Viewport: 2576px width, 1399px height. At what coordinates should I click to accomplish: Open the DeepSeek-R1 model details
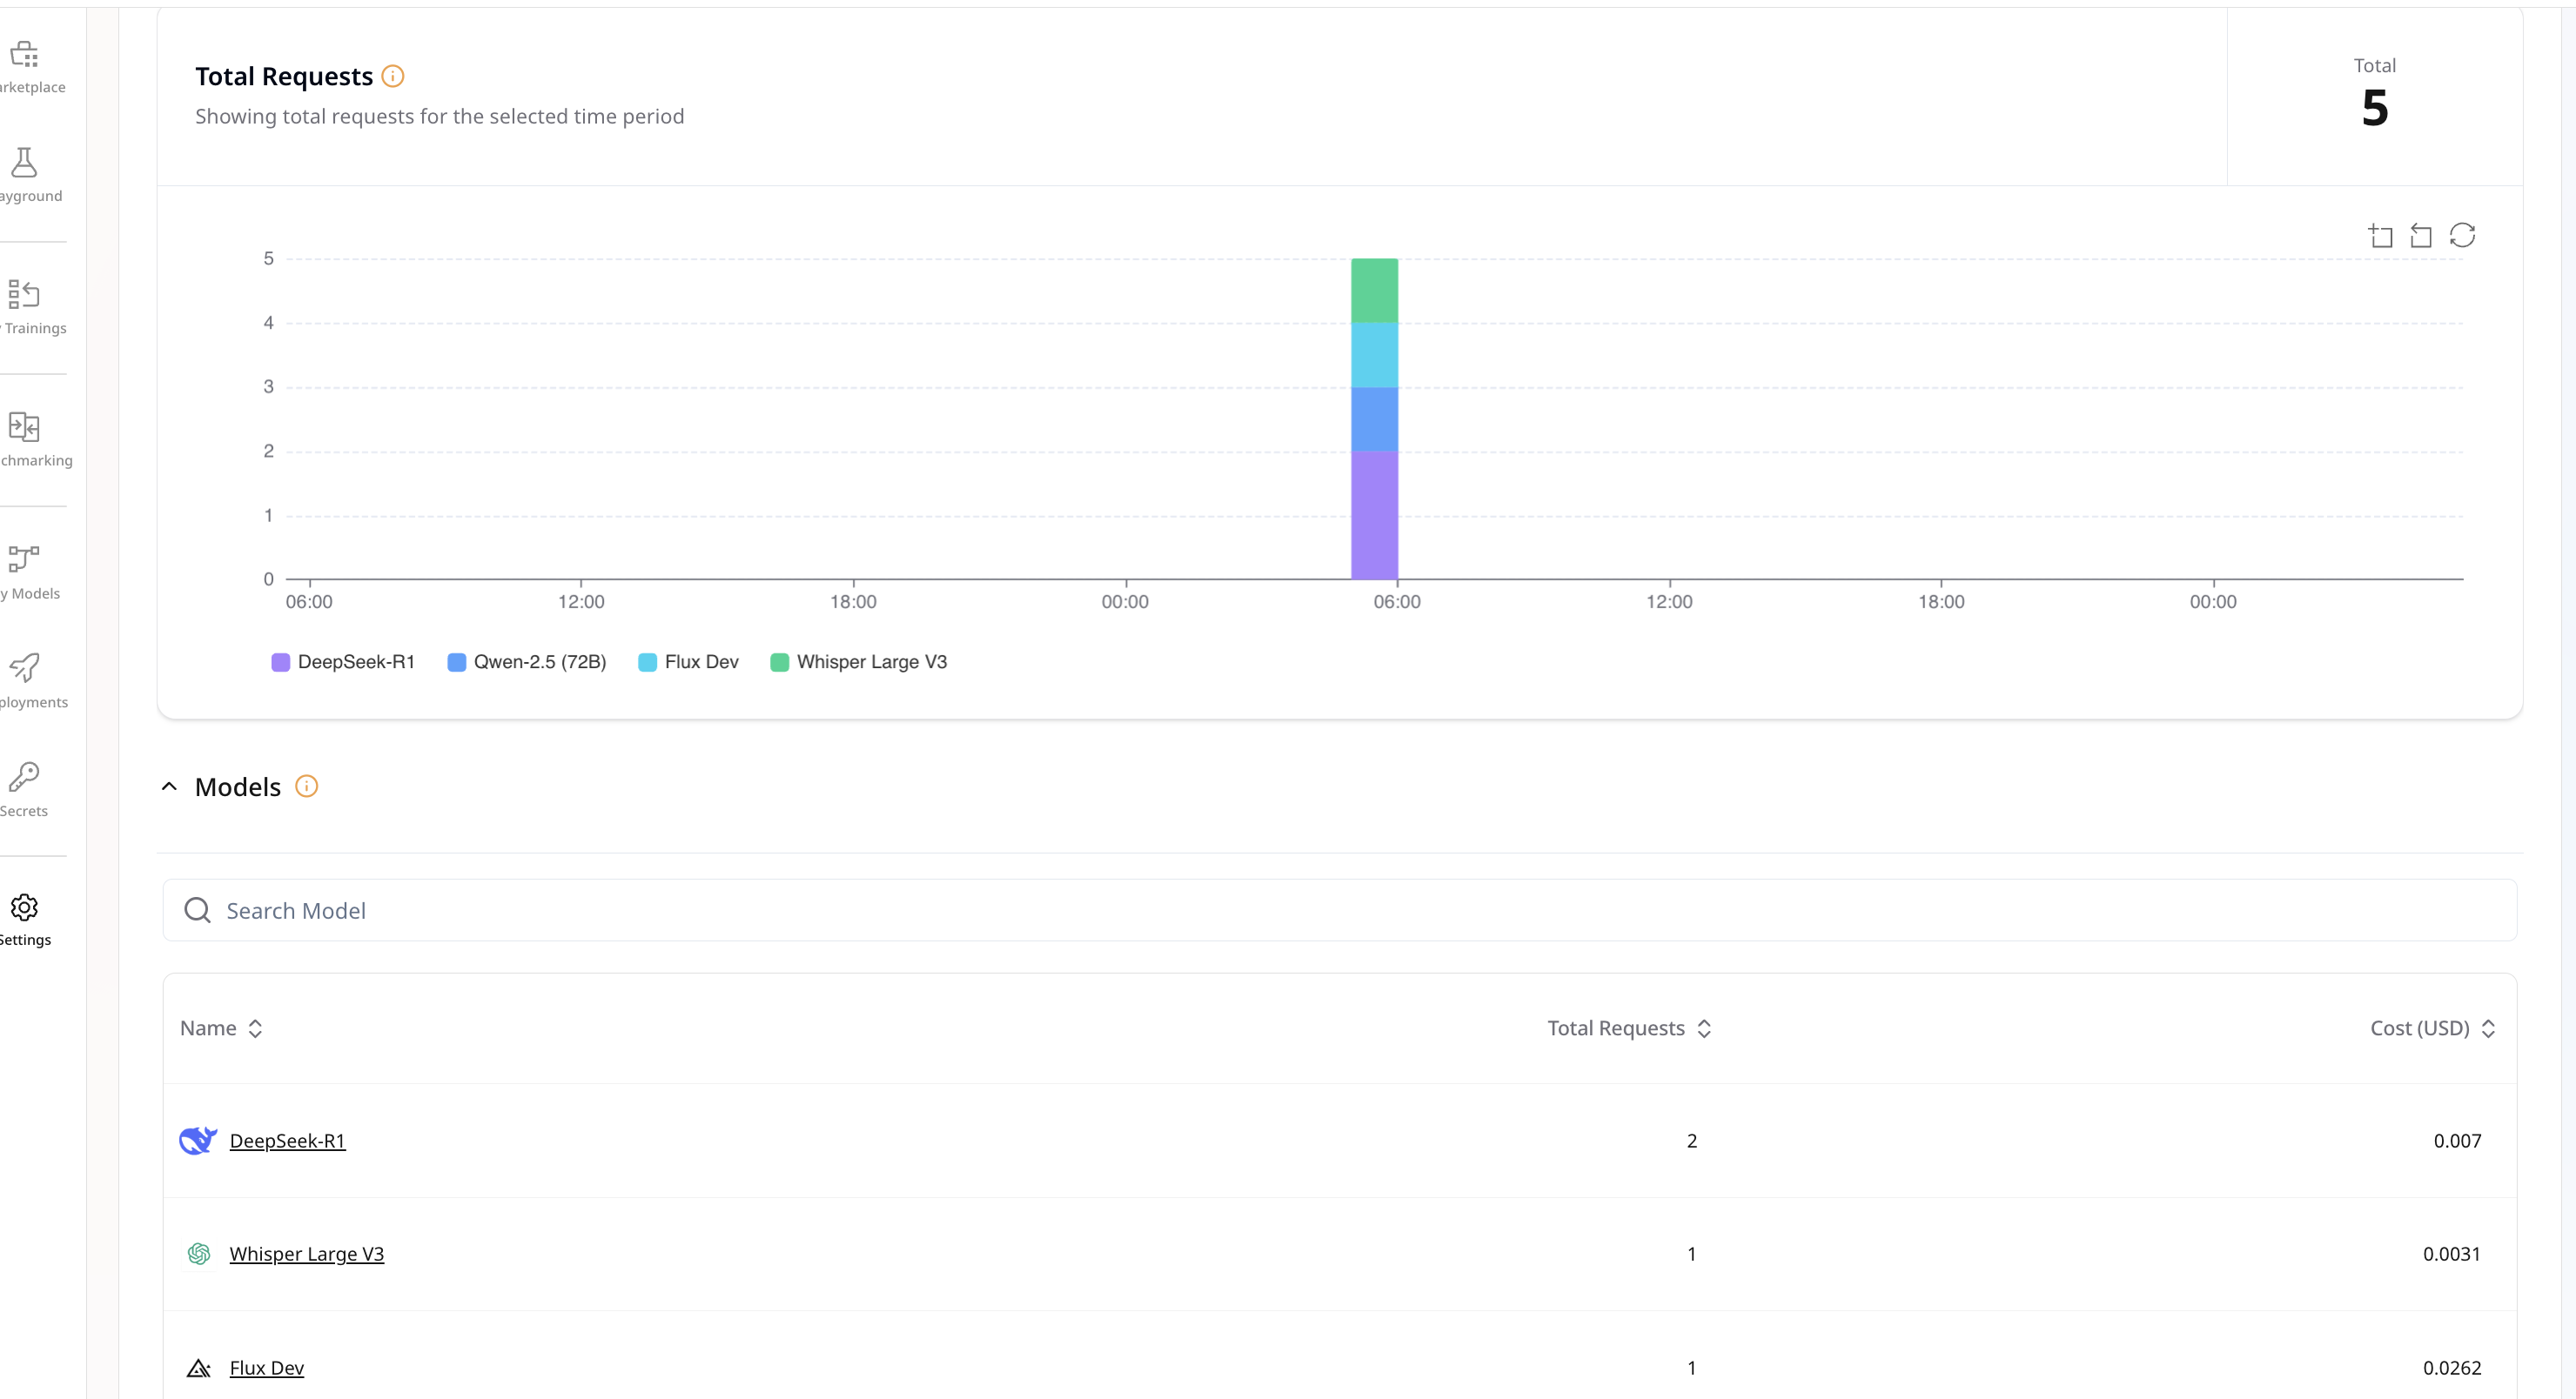click(286, 1140)
